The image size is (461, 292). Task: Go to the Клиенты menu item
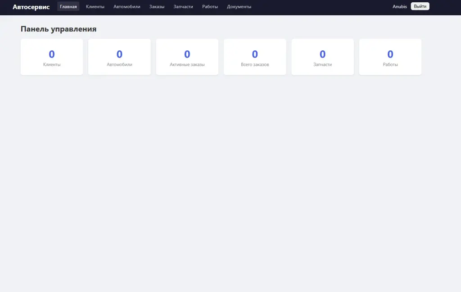click(95, 6)
